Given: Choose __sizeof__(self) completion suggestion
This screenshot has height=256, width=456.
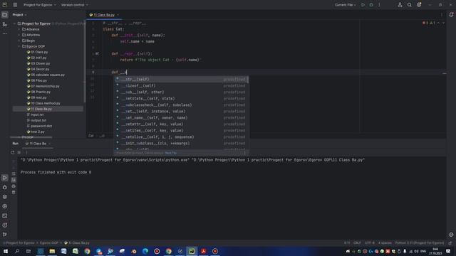Looking at the screenshot, I should [181, 85].
